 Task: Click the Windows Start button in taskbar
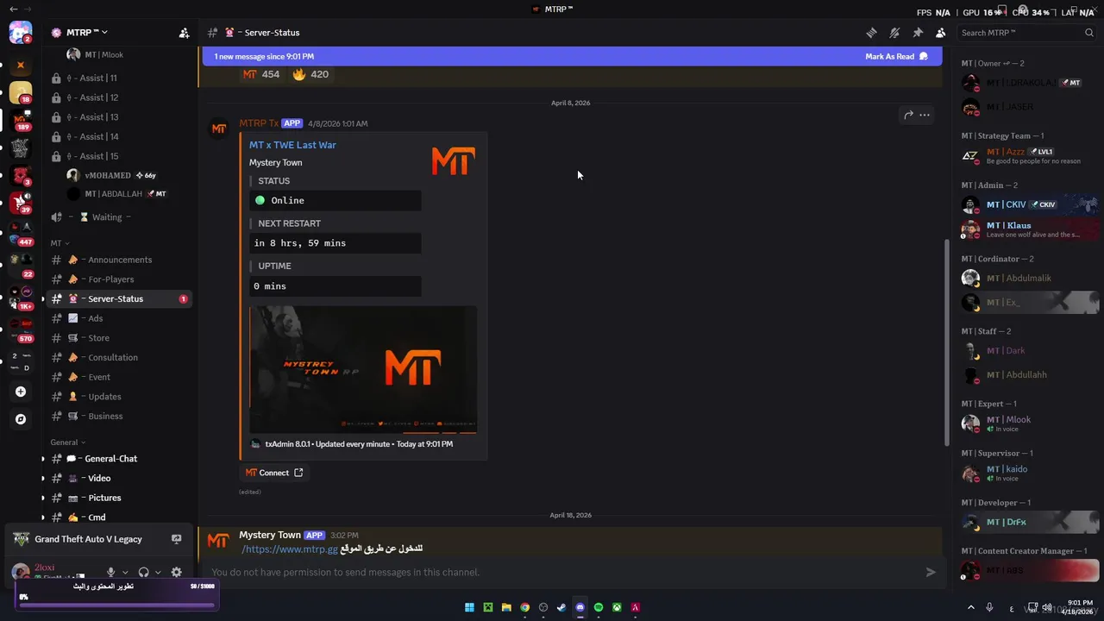469,607
